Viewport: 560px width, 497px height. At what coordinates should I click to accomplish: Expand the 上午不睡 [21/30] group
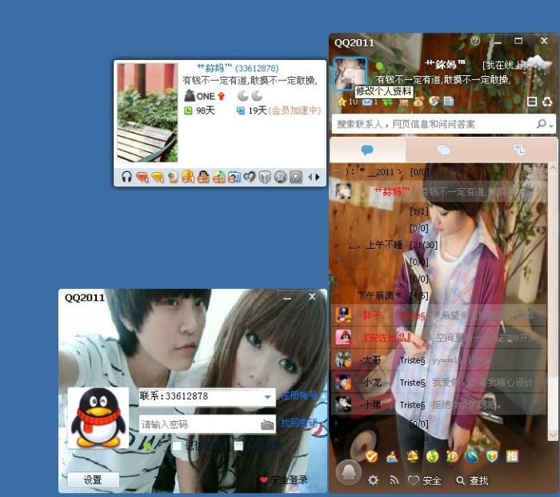(x=385, y=245)
